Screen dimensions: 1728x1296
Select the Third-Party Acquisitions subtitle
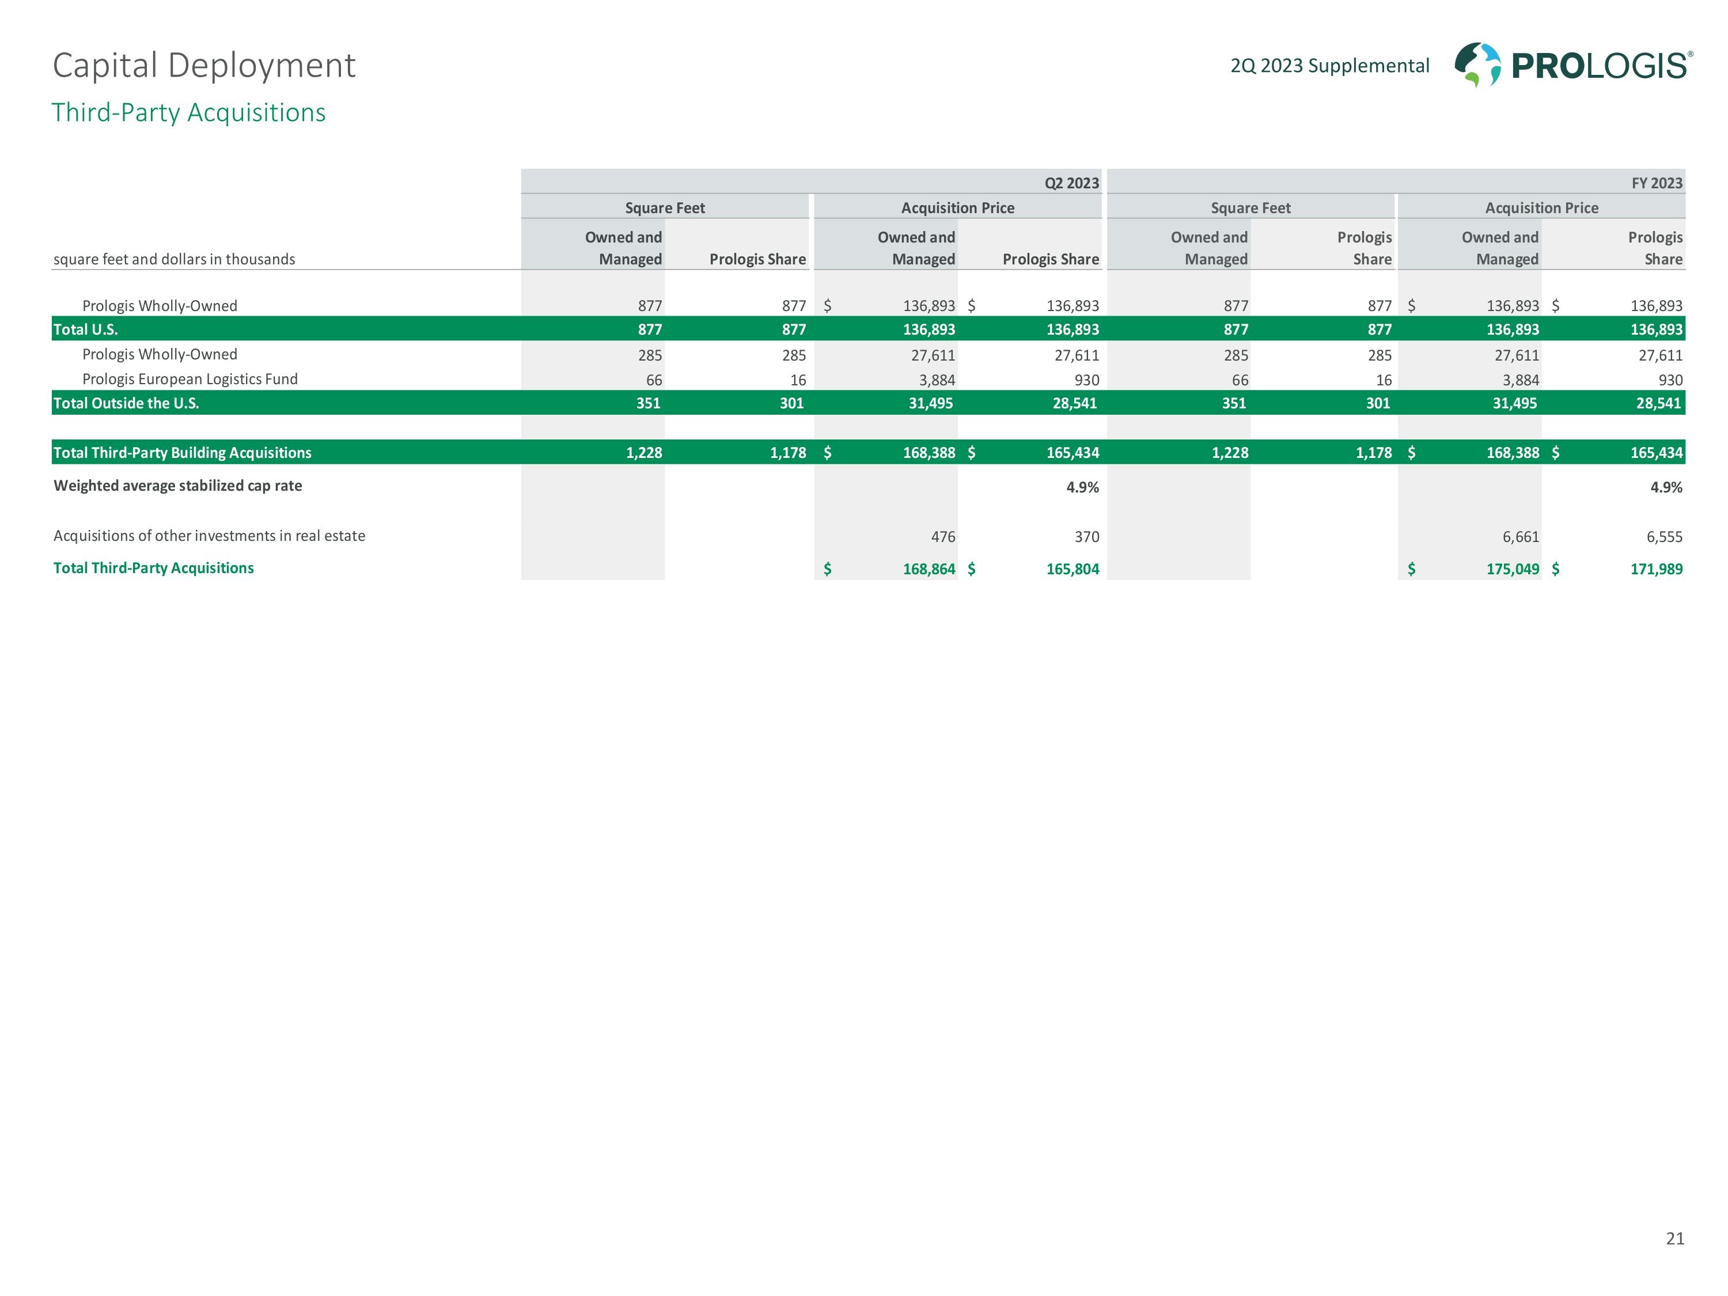pyautogui.click(x=188, y=112)
